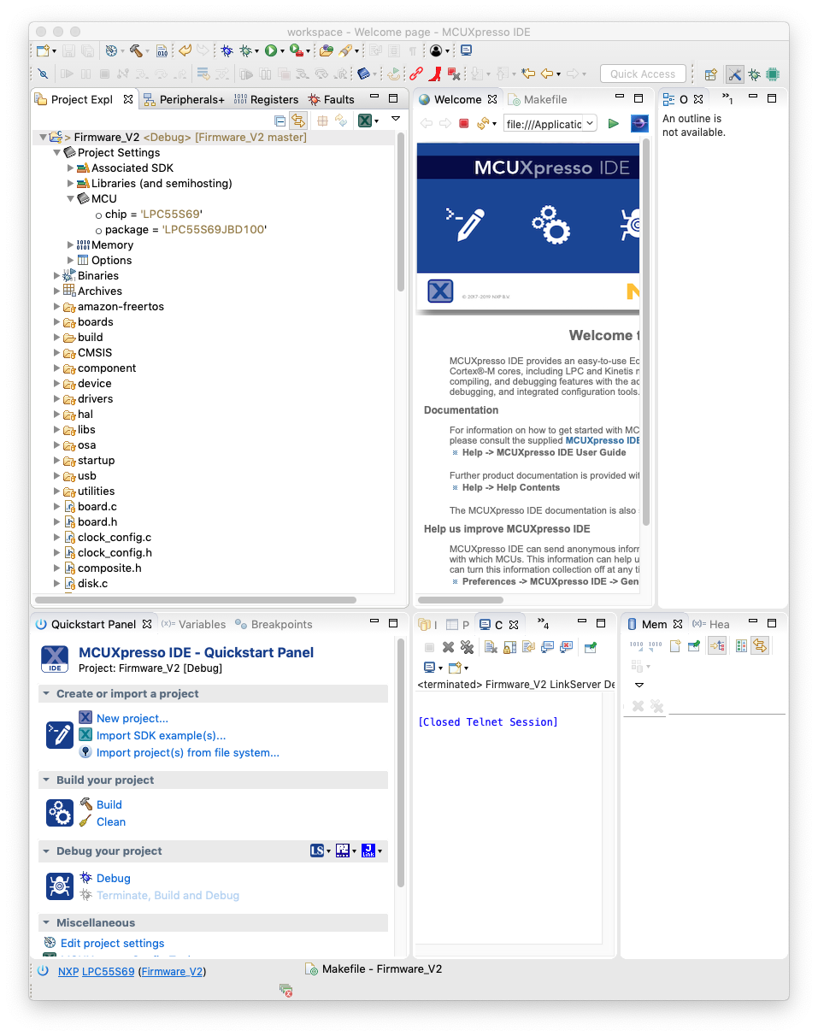818x1036 pixels.
Task: Click the Edit project settings link
Action: pos(113,943)
